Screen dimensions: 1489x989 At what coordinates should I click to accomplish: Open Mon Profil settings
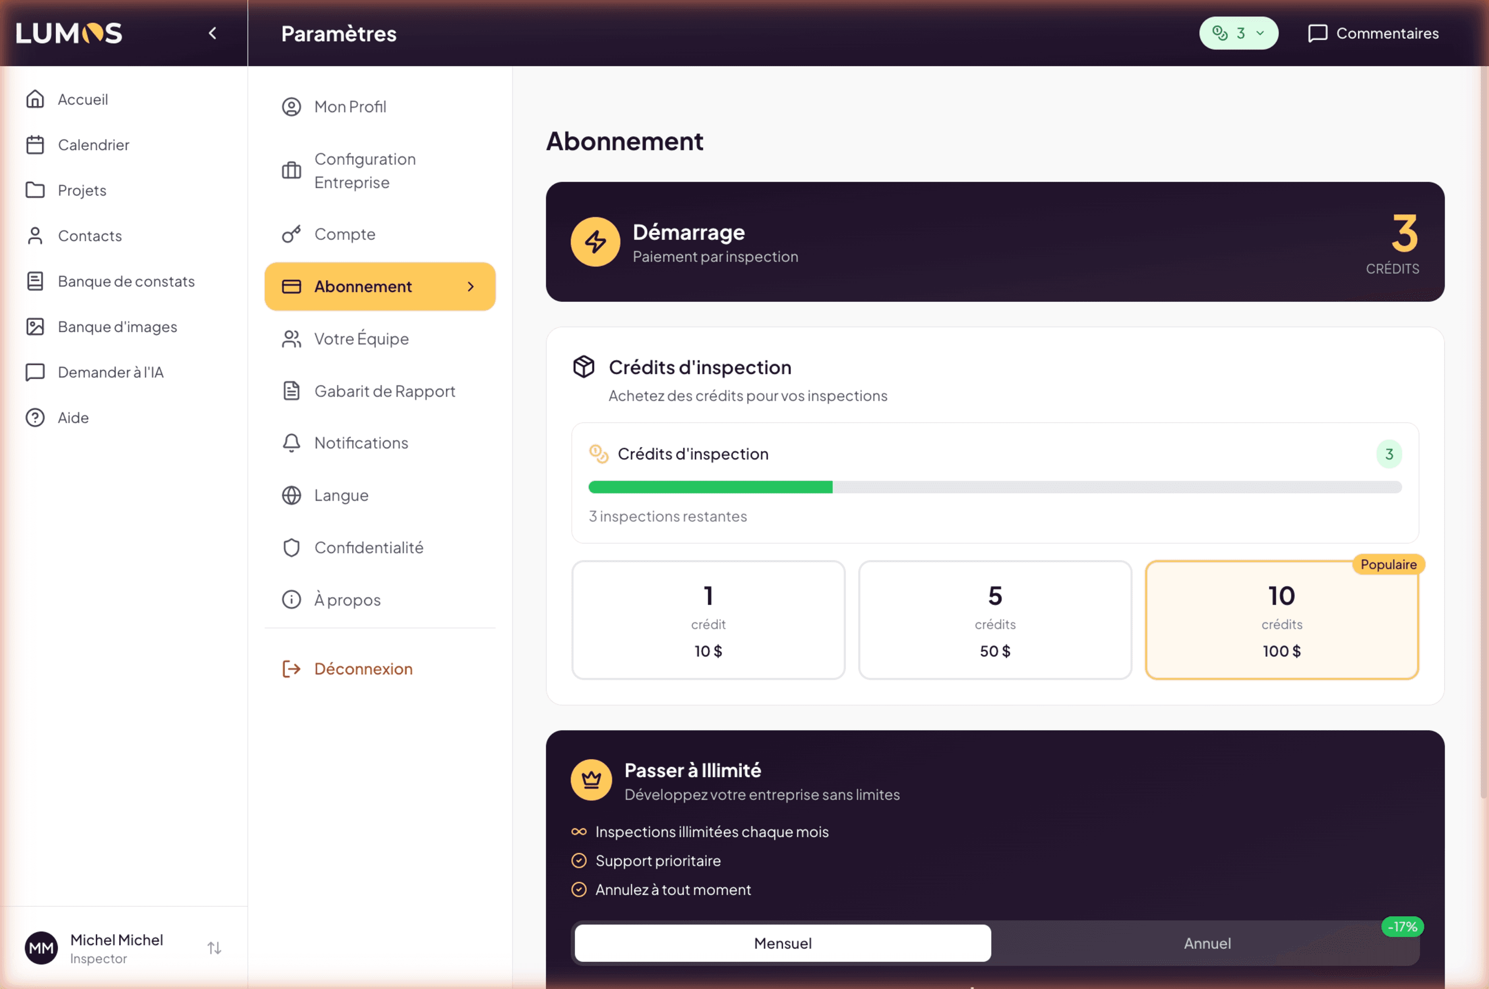[380, 106]
